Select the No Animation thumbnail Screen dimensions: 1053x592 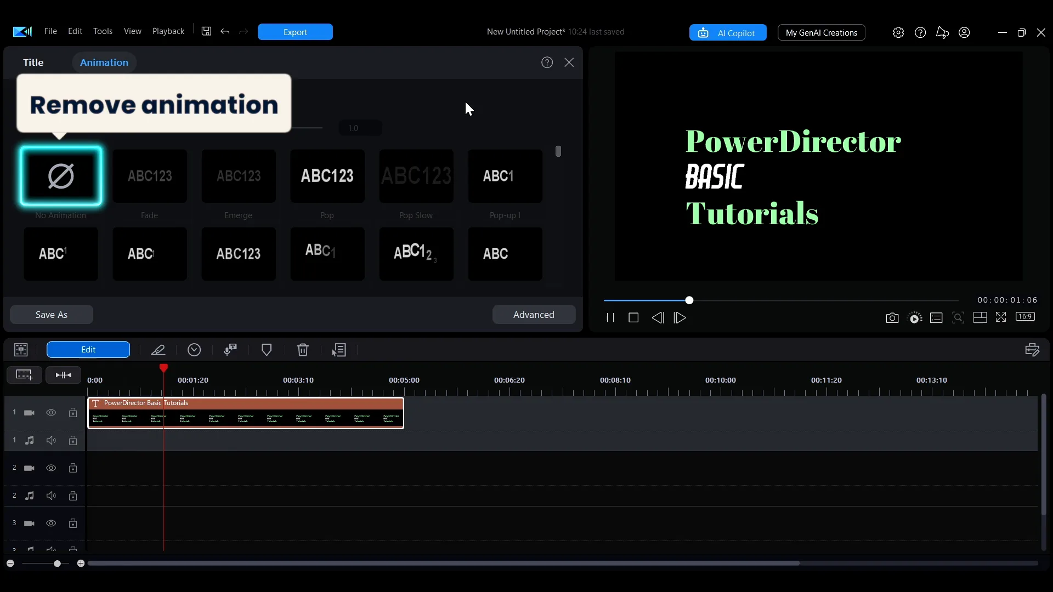61,176
